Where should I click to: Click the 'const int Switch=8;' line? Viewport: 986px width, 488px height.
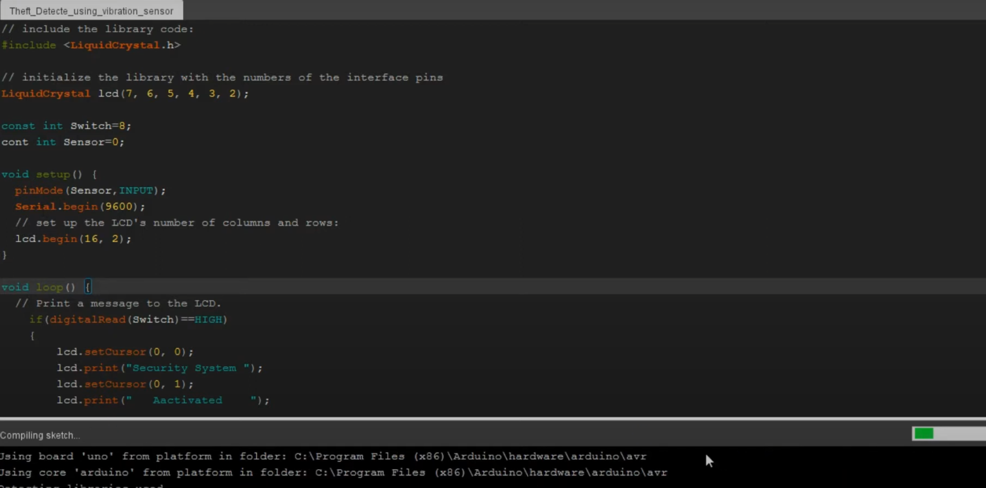pyautogui.click(x=66, y=126)
